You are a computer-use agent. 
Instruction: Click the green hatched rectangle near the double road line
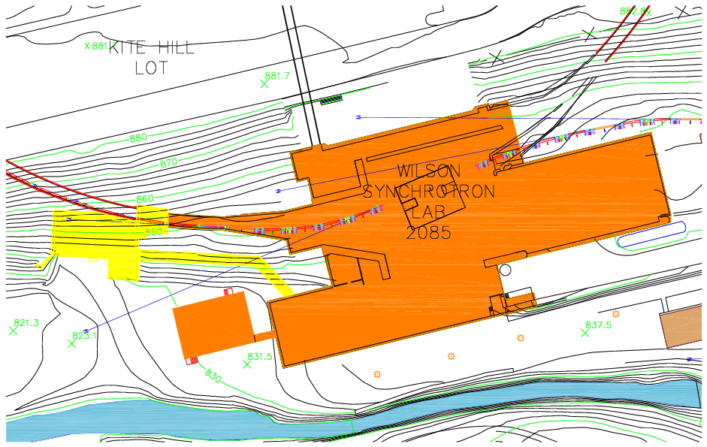(x=331, y=100)
